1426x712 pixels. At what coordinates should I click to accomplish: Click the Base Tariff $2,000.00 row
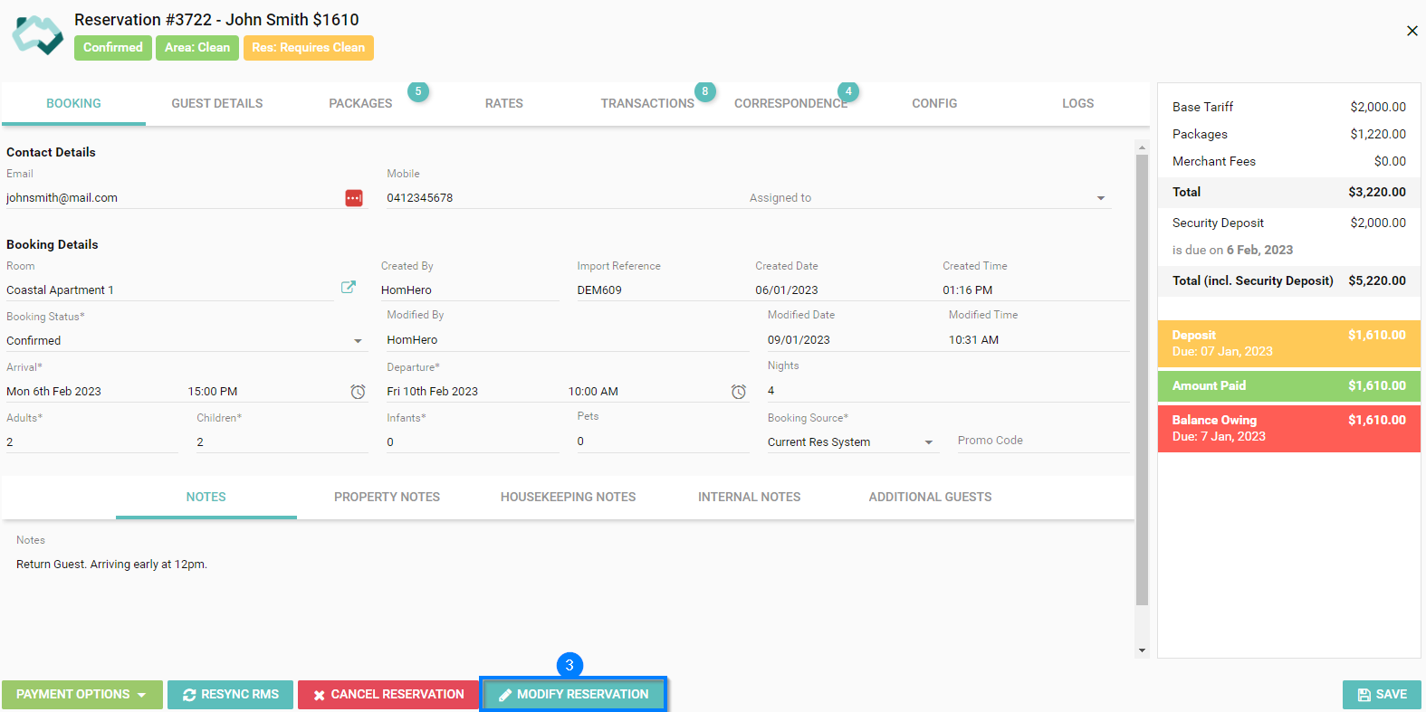(x=1289, y=107)
